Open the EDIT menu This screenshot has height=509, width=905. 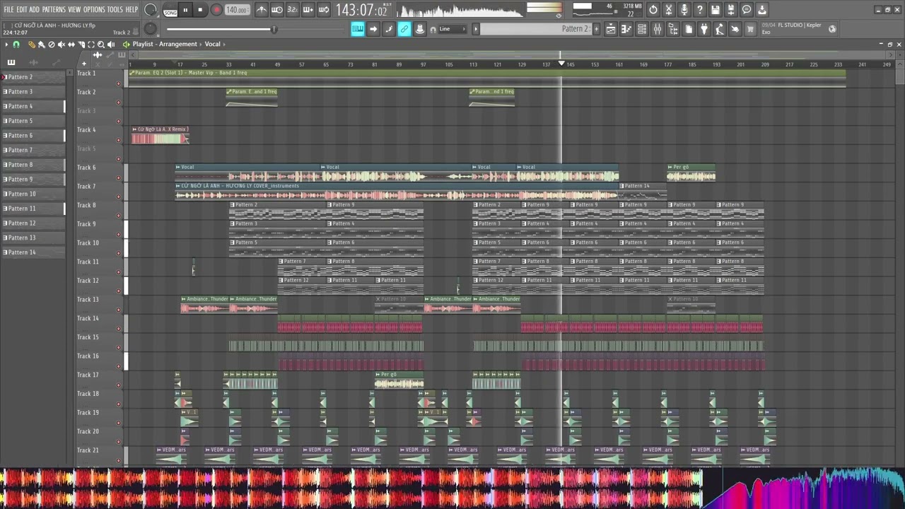coord(22,9)
